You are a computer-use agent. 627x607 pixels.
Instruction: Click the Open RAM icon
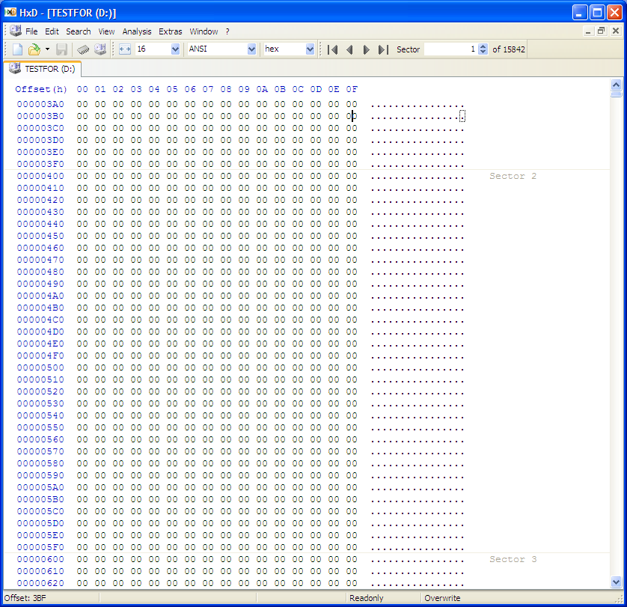(83, 49)
